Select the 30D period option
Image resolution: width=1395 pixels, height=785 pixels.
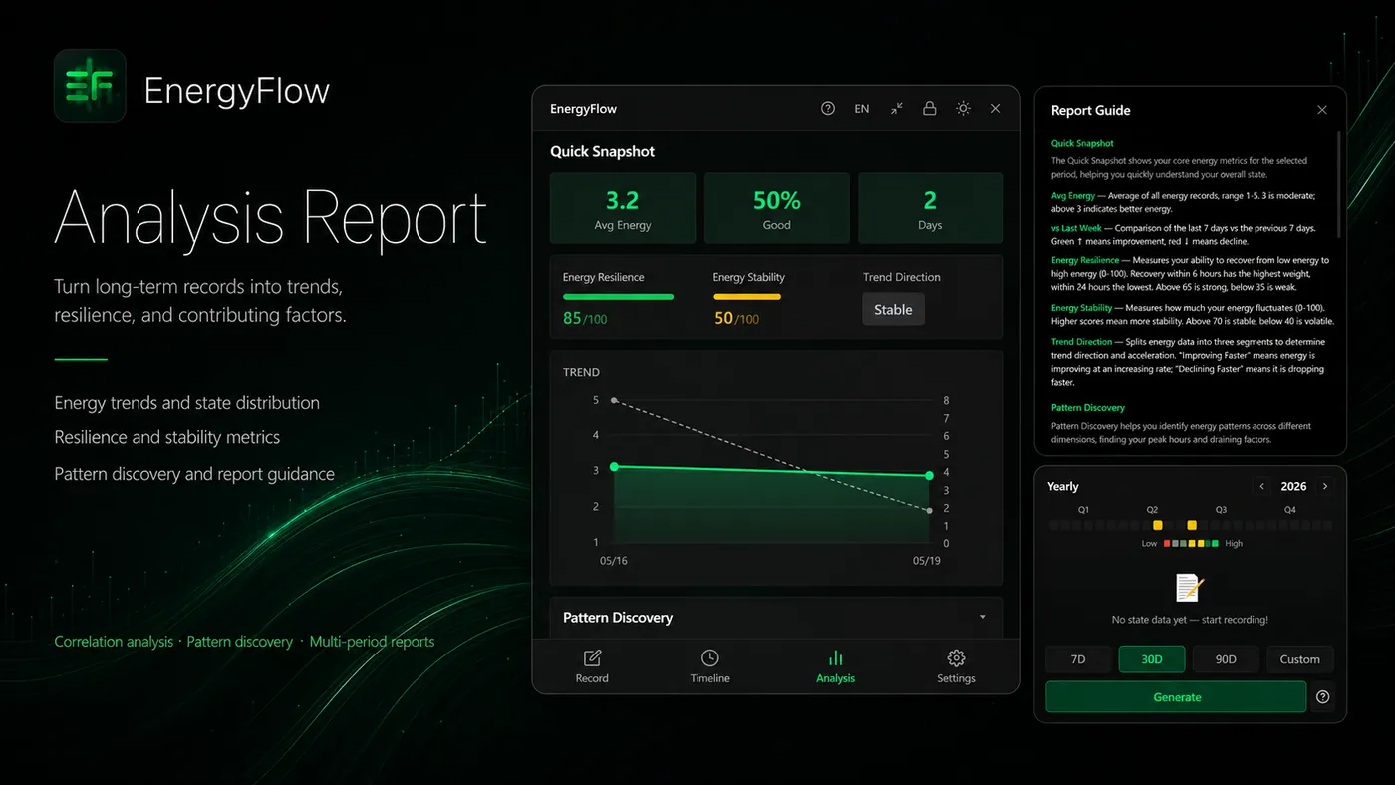[1152, 659]
